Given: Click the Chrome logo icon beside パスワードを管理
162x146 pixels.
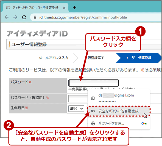Looking at the screenshot, I should (x=93, y=123).
